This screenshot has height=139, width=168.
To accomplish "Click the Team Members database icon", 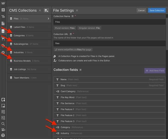I will [11, 78].
